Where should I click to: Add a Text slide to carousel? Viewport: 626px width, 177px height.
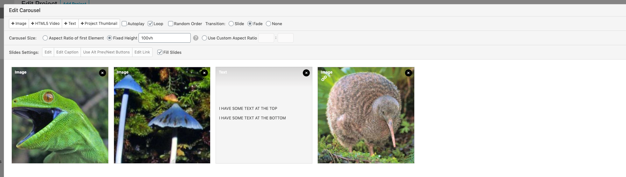click(x=70, y=24)
